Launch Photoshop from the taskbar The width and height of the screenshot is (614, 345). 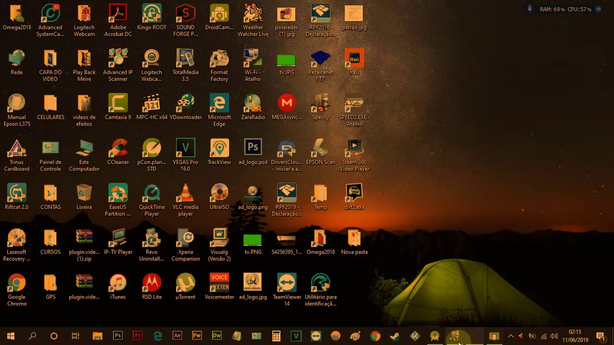point(118,336)
